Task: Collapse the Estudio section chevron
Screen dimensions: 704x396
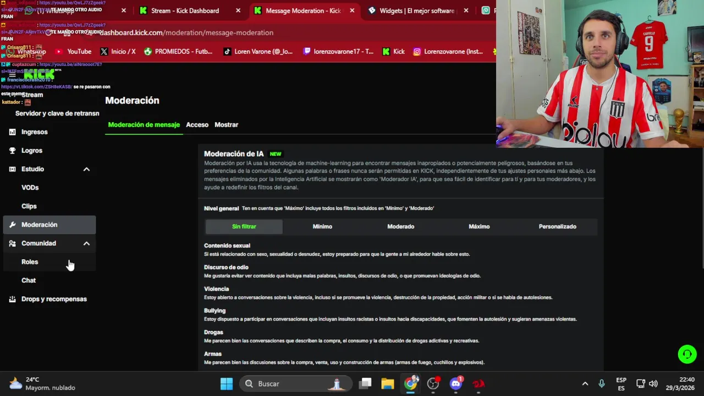Action: (x=86, y=169)
